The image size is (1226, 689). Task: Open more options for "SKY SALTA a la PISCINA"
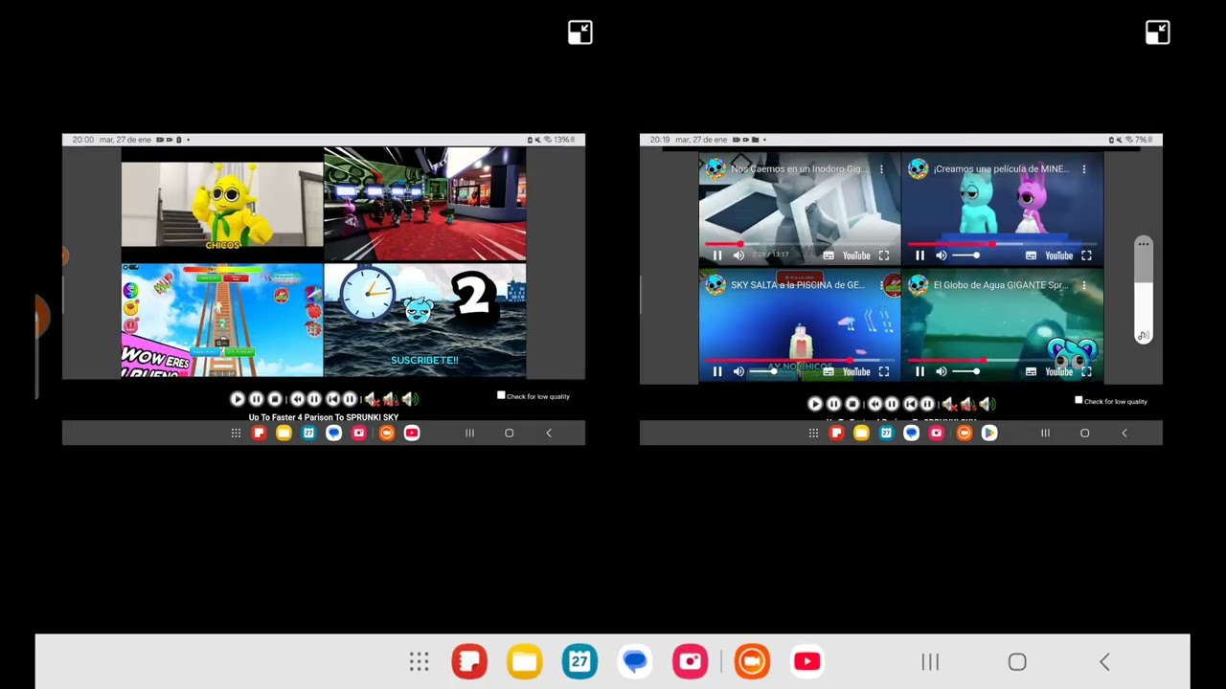coord(881,285)
